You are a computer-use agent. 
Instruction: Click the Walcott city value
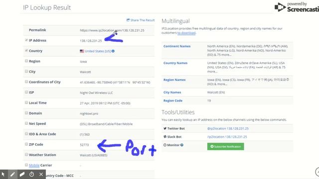pos(85,72)
